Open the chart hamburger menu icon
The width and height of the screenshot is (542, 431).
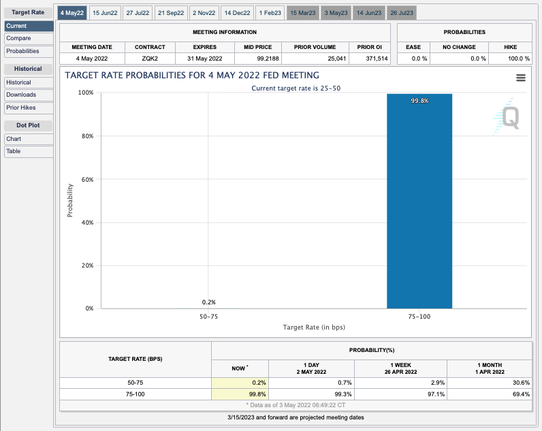point(521,78)
